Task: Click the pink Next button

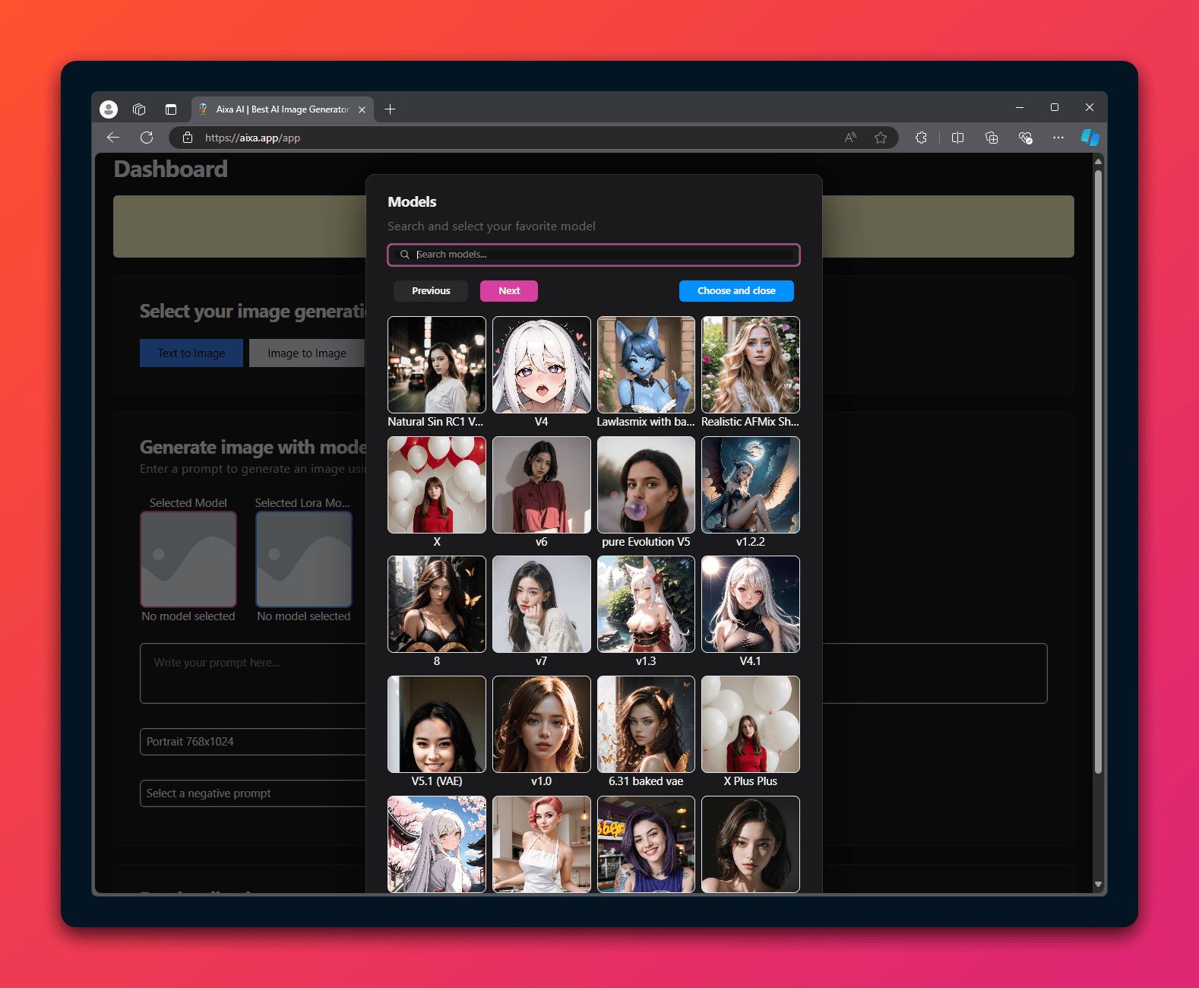Action: click(509, 291)
